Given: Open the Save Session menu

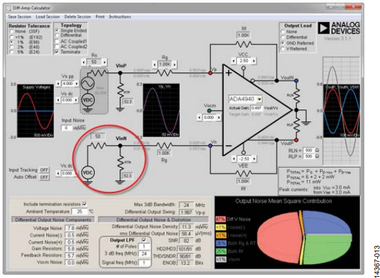Looking at the screenshot, I should (x=20, y=17).
